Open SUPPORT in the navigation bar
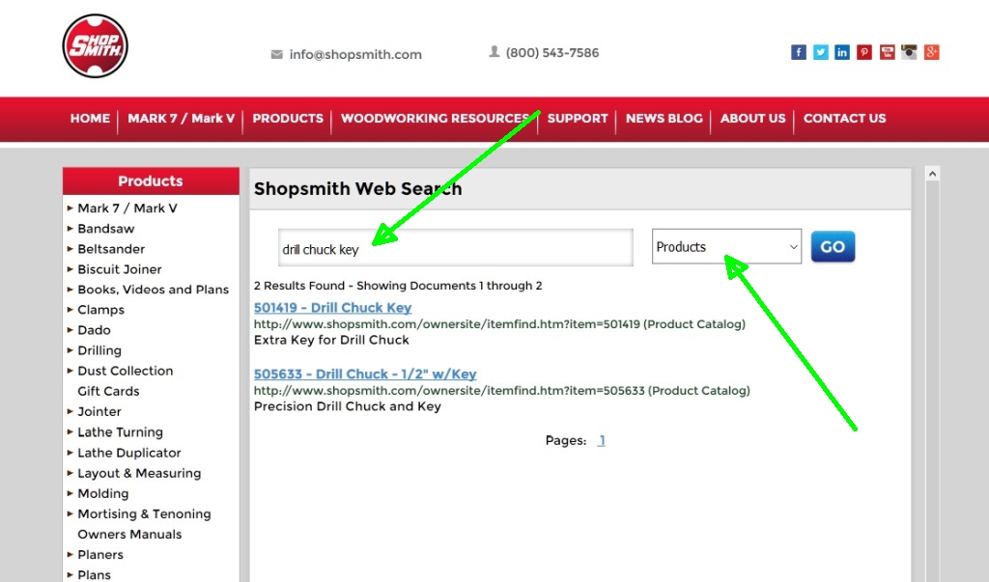The height and width of the screenshot is (582, 989). tap(578, 119)
